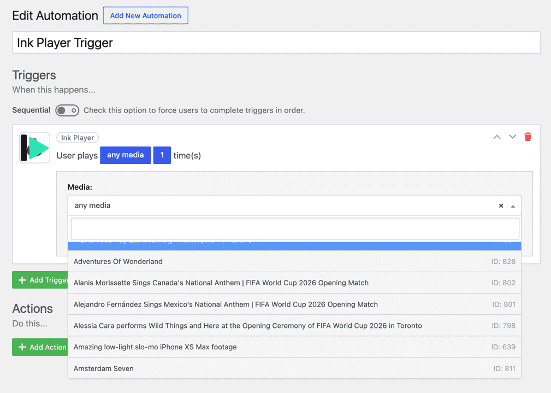Click the Ink Player logo thumbnail
Image resolution: width=551 pixels, height=393 pixels.
coord(34,148)
